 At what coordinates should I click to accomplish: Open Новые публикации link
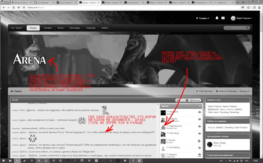[226, 91]
